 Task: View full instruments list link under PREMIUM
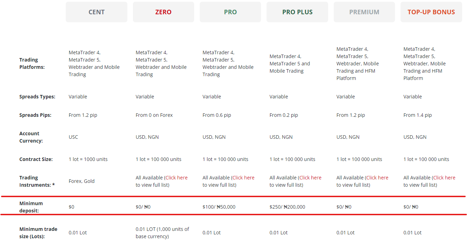click(x=377, y=178)
